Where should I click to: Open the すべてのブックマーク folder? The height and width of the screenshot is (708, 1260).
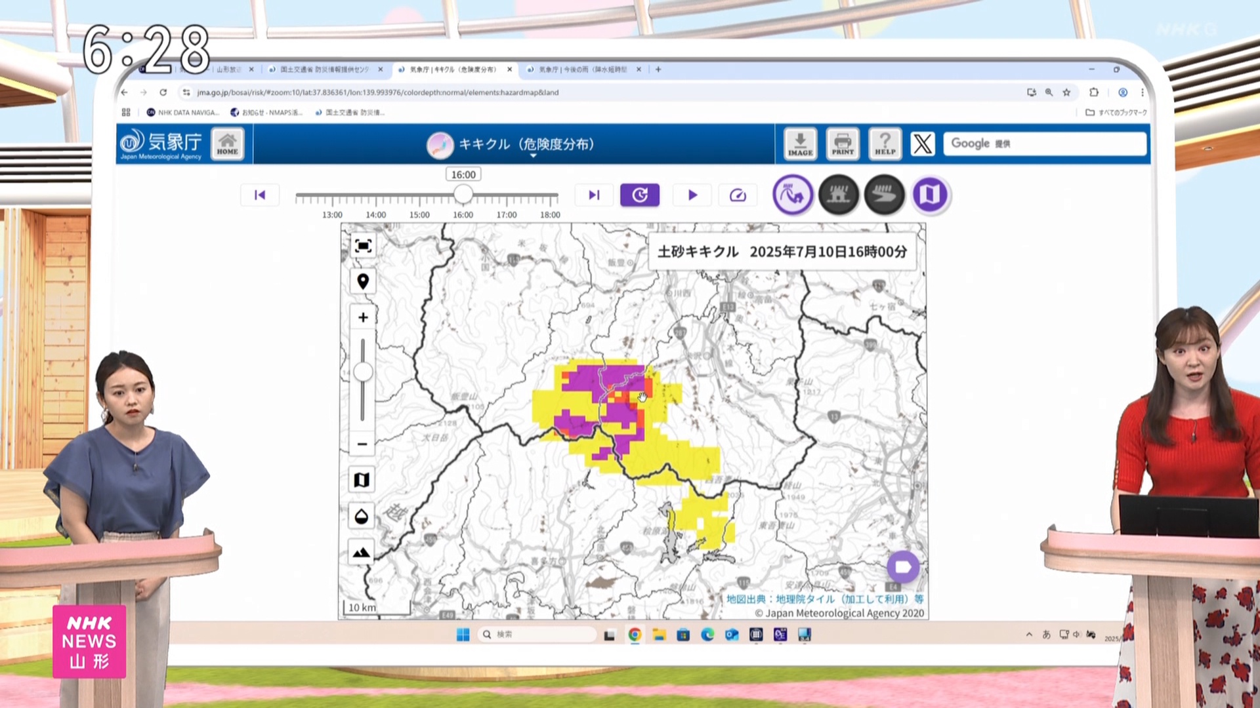point(1116,112)
